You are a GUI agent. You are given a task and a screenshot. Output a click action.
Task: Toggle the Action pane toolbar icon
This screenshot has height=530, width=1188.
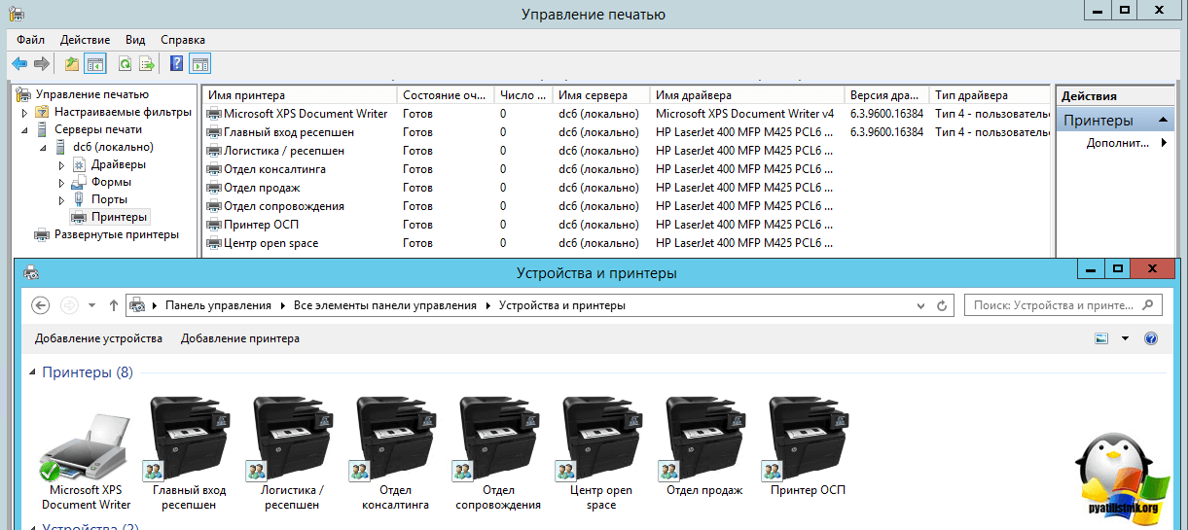199,64
